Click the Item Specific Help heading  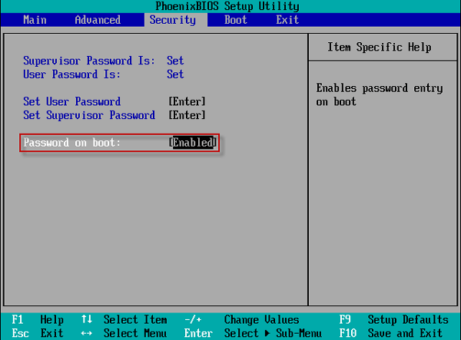click(x=380, y=47)
